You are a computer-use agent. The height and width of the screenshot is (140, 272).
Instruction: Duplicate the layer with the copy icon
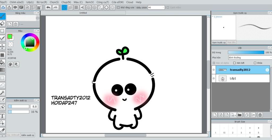[247, 115]
